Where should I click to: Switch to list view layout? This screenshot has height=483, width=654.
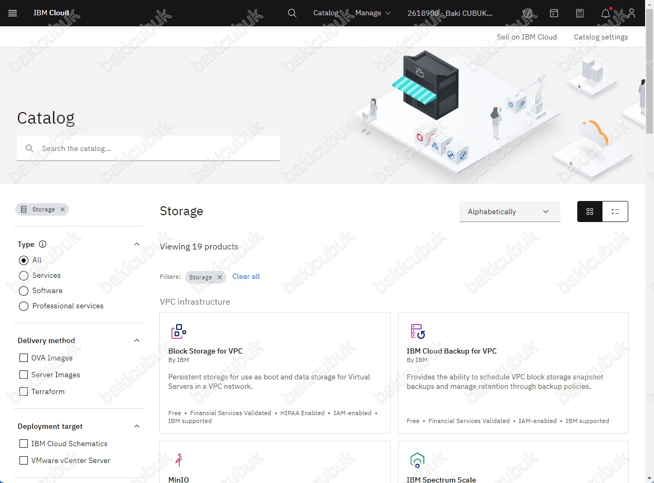[x=615, y=212]
